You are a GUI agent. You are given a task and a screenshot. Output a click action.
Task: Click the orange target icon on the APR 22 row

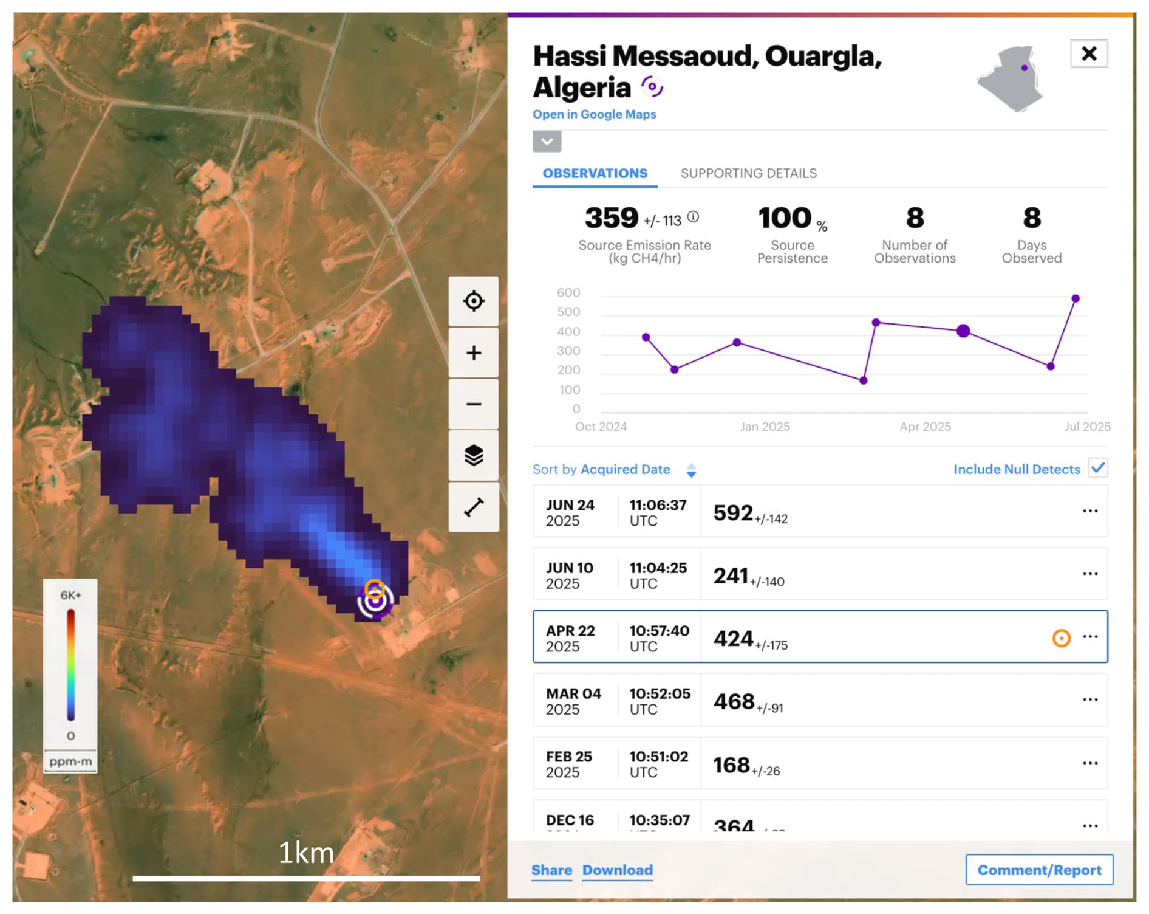[x=1061, y=637]
